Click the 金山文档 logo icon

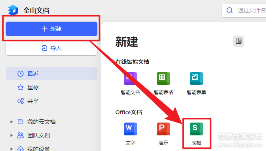point(13,10)
